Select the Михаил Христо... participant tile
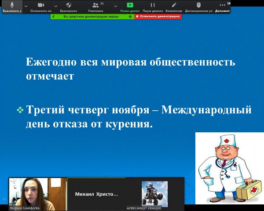Viewport: 264px width, 211px height. coord(96,193)
